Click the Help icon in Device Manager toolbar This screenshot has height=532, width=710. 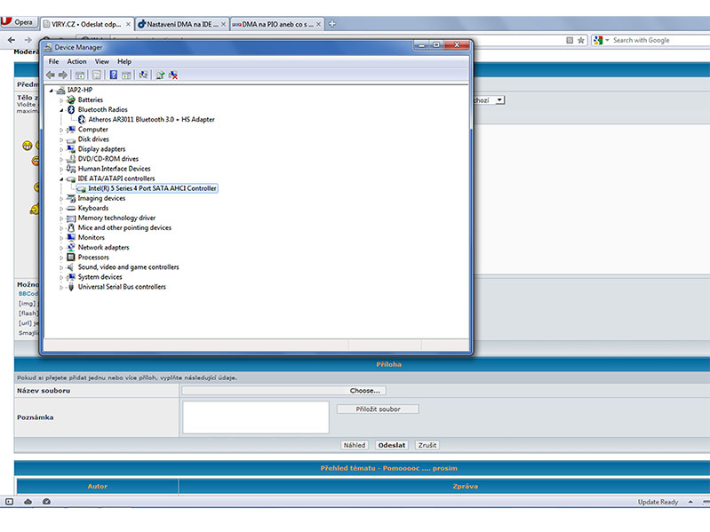(x=113, y=75)
